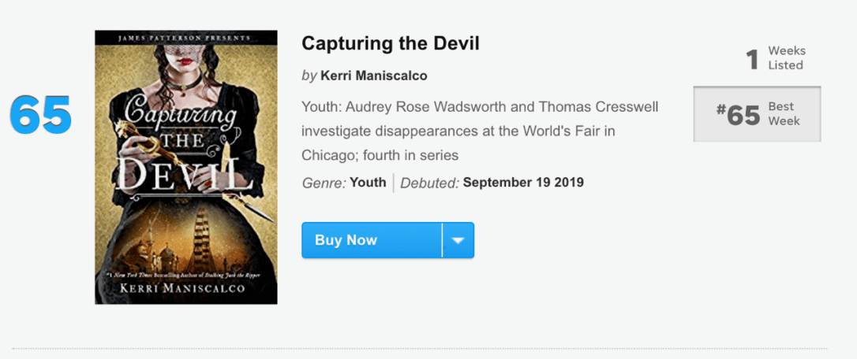Click the September 19 2019 debut date
857x359 pixels.
click(x=523, y=183)
